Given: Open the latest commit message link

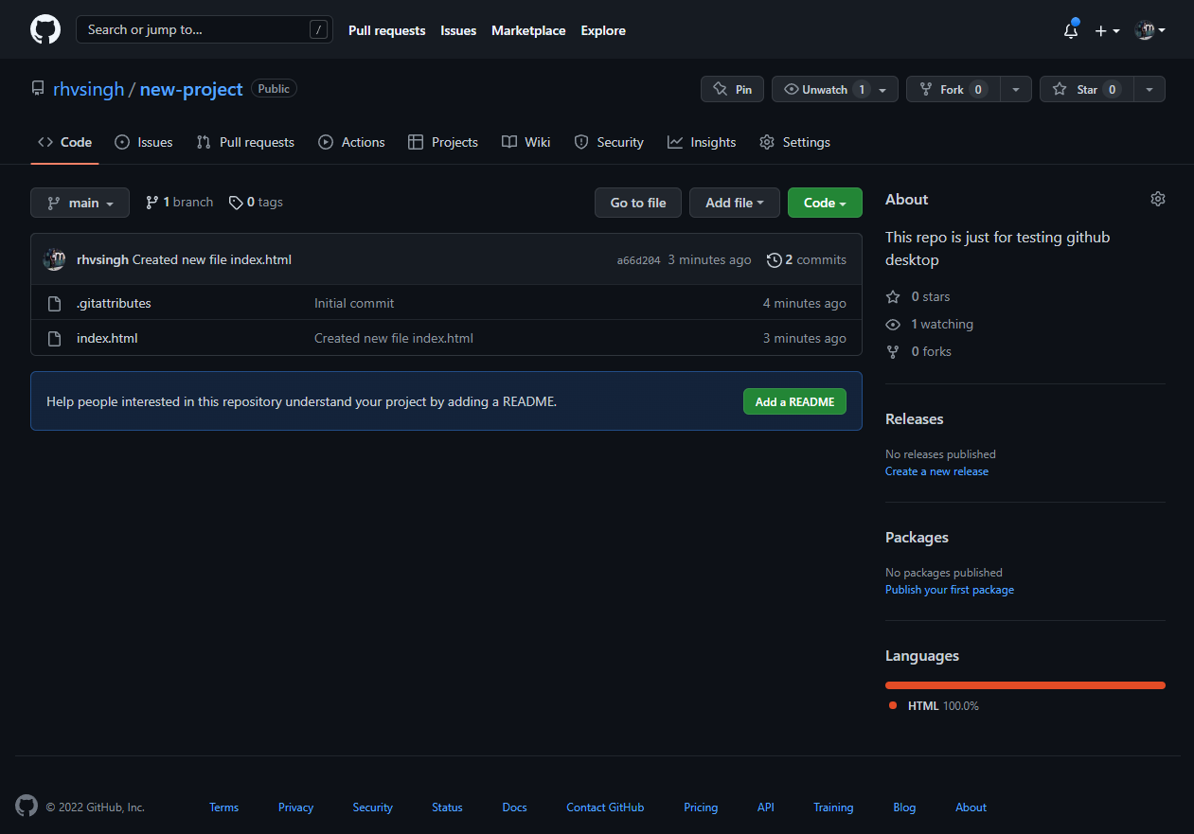Looking at the screenshot, I should [212, 259].
